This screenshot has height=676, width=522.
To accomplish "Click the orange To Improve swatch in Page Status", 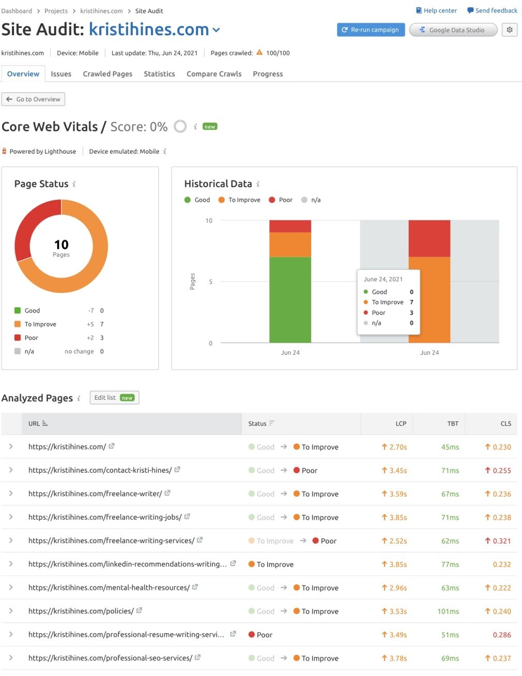I will tap(18, 324).
